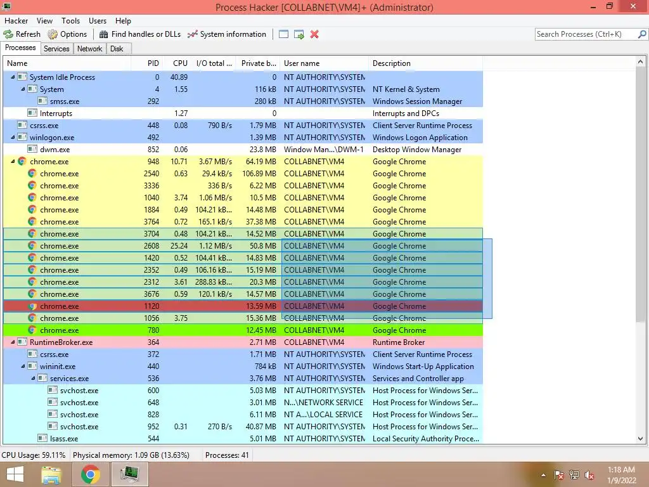Select the smss.exe process icon
Viewport: 649px width, 487px height.
pos(42,101)
